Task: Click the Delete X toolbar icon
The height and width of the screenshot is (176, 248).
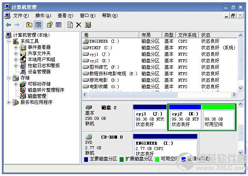Action: 79,25
